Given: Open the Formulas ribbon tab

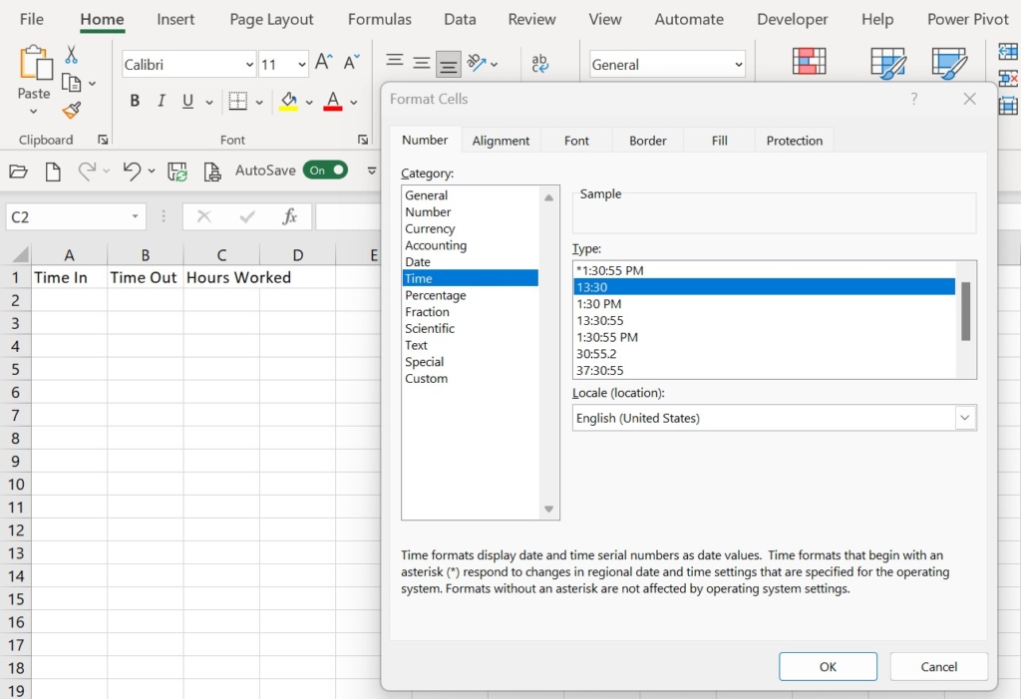Looking at the screenshot, I should [380, 19].
